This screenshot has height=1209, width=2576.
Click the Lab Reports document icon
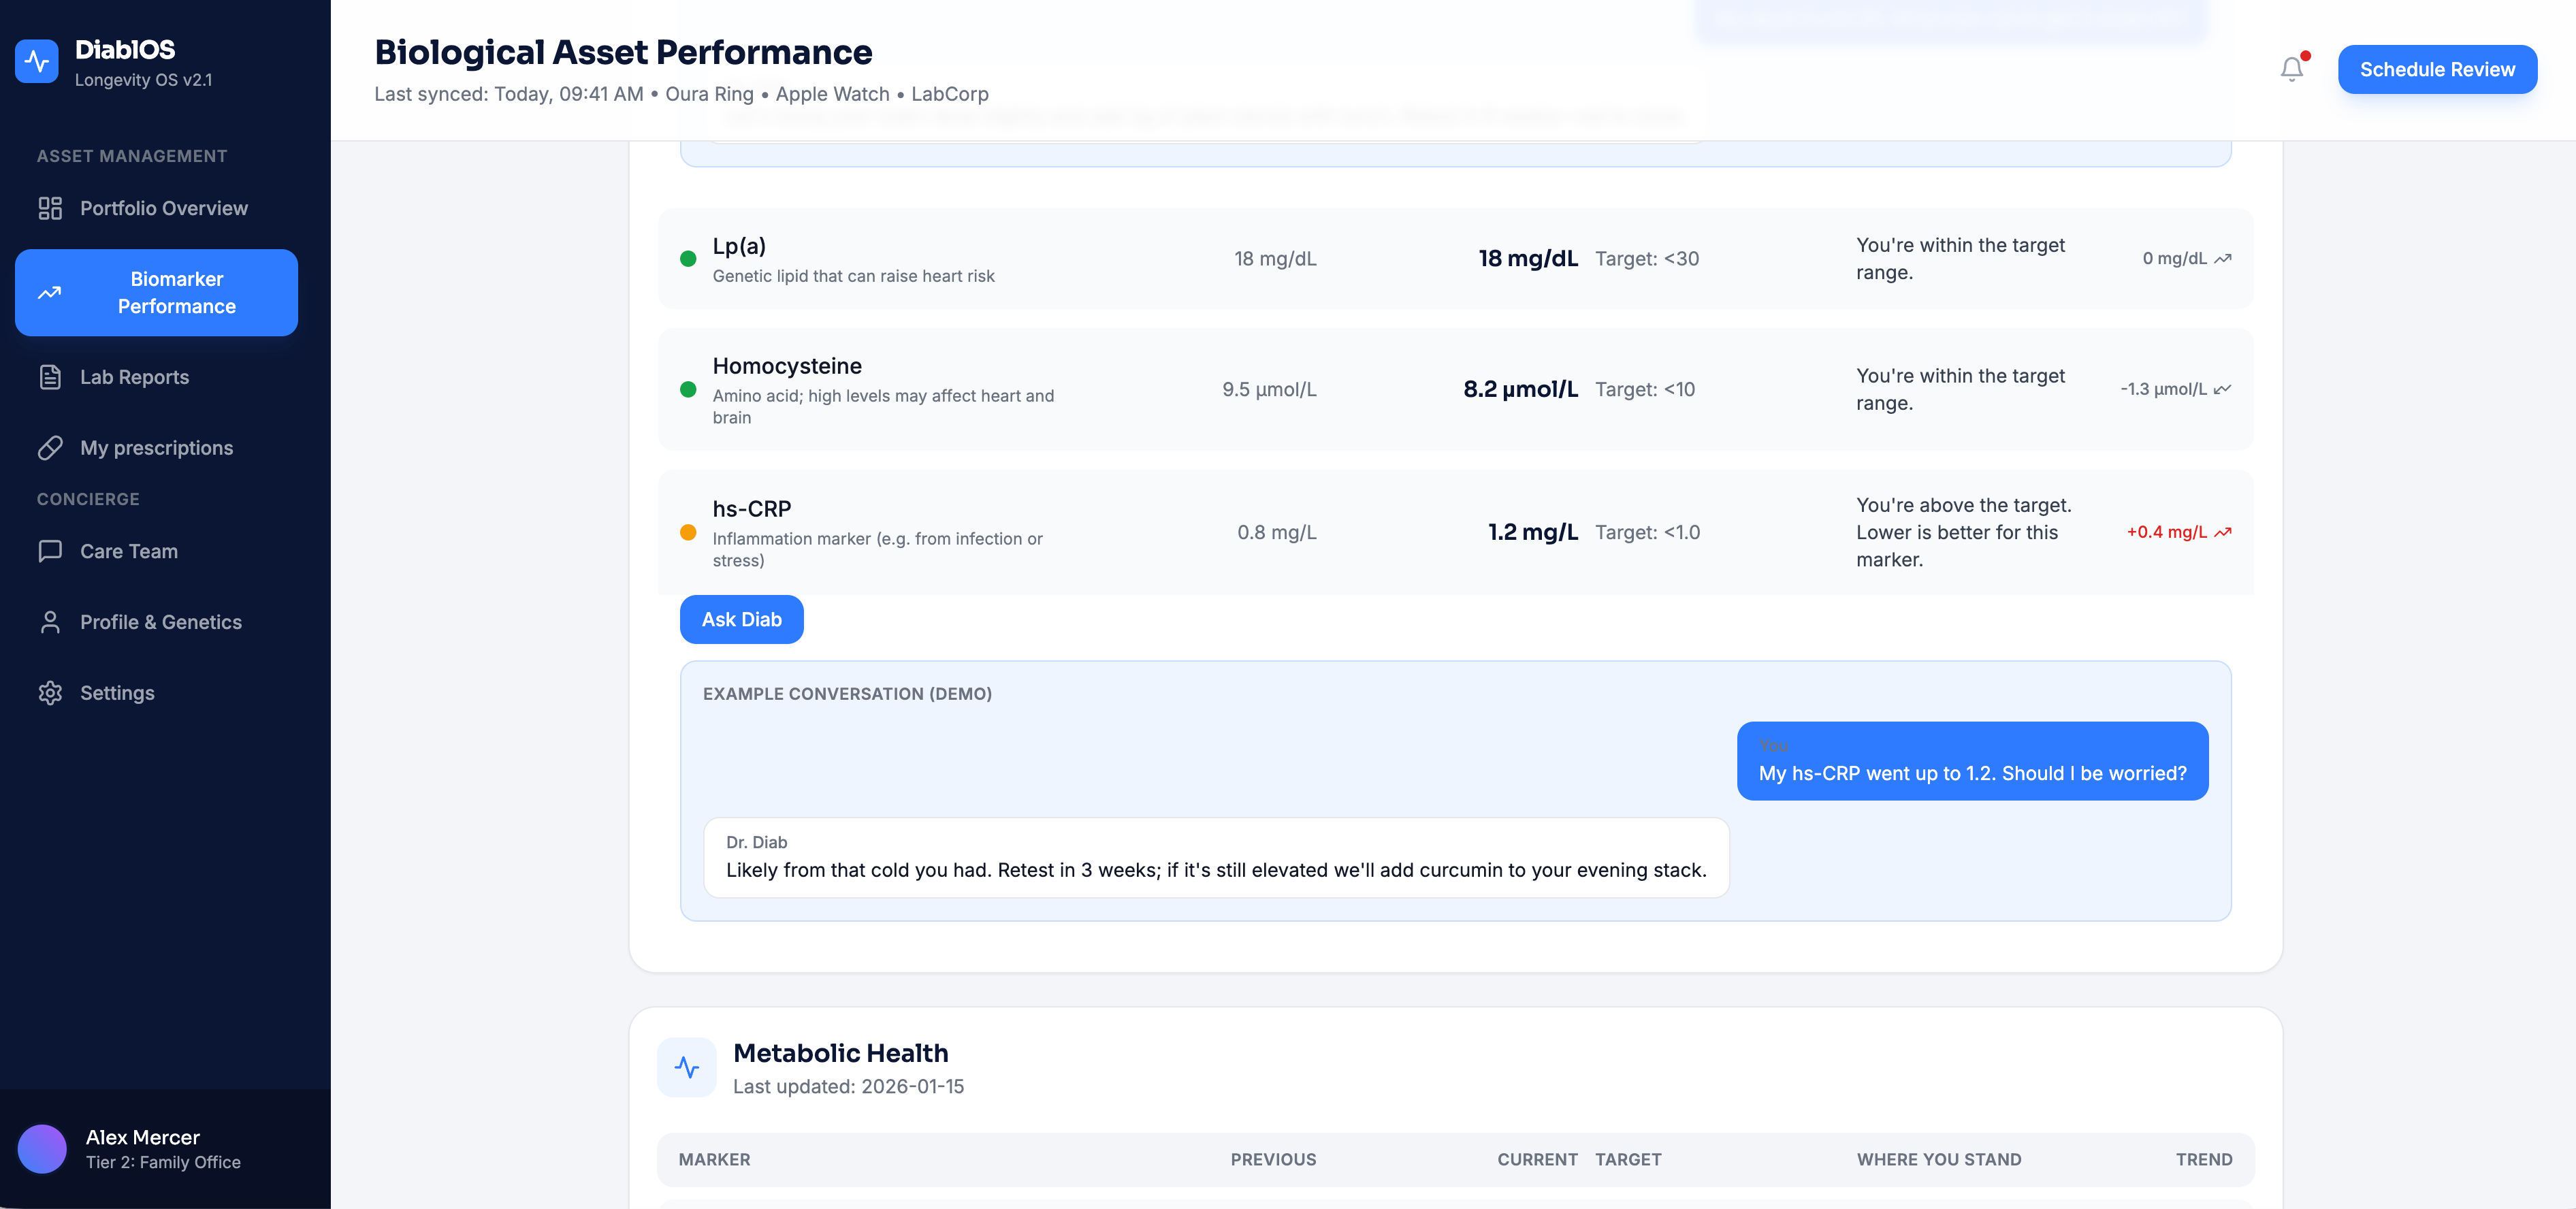(51, 377)
